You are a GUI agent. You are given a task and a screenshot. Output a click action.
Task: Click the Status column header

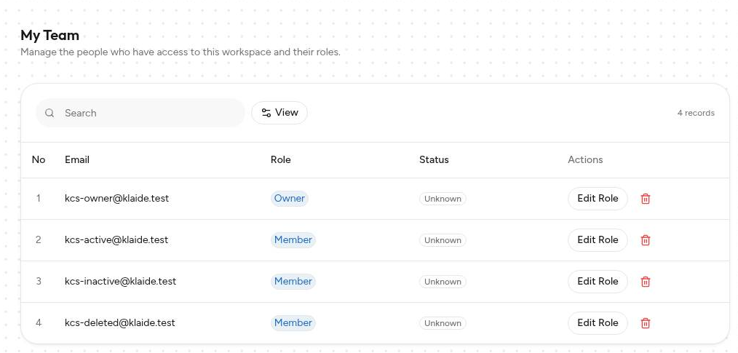click(x=434, y=159)
